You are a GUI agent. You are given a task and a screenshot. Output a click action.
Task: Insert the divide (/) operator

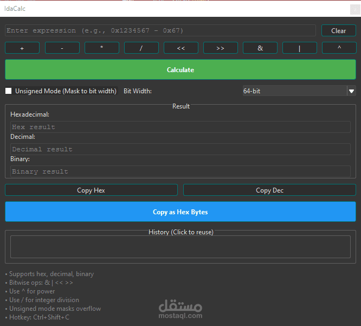tap(141, 48)
